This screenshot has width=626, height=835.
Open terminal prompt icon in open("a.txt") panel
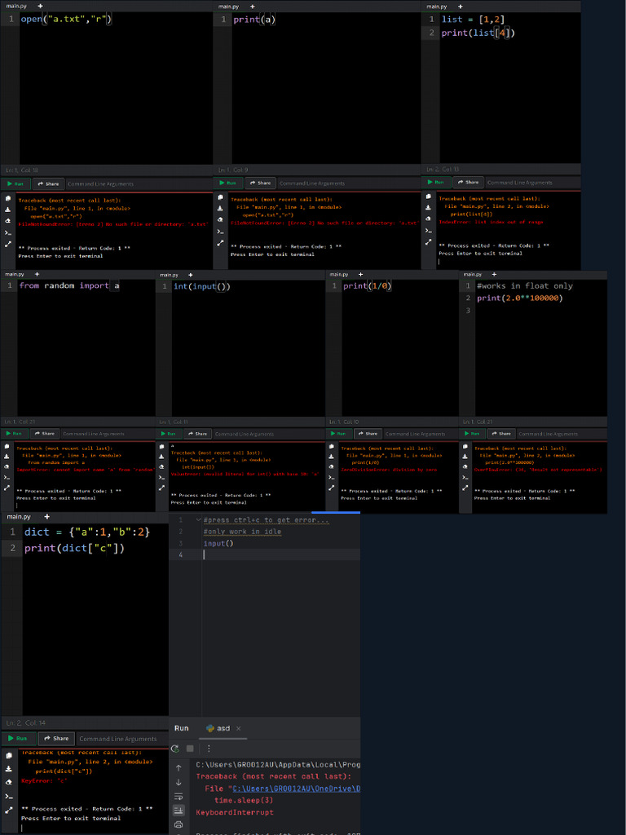pos(8,232)
